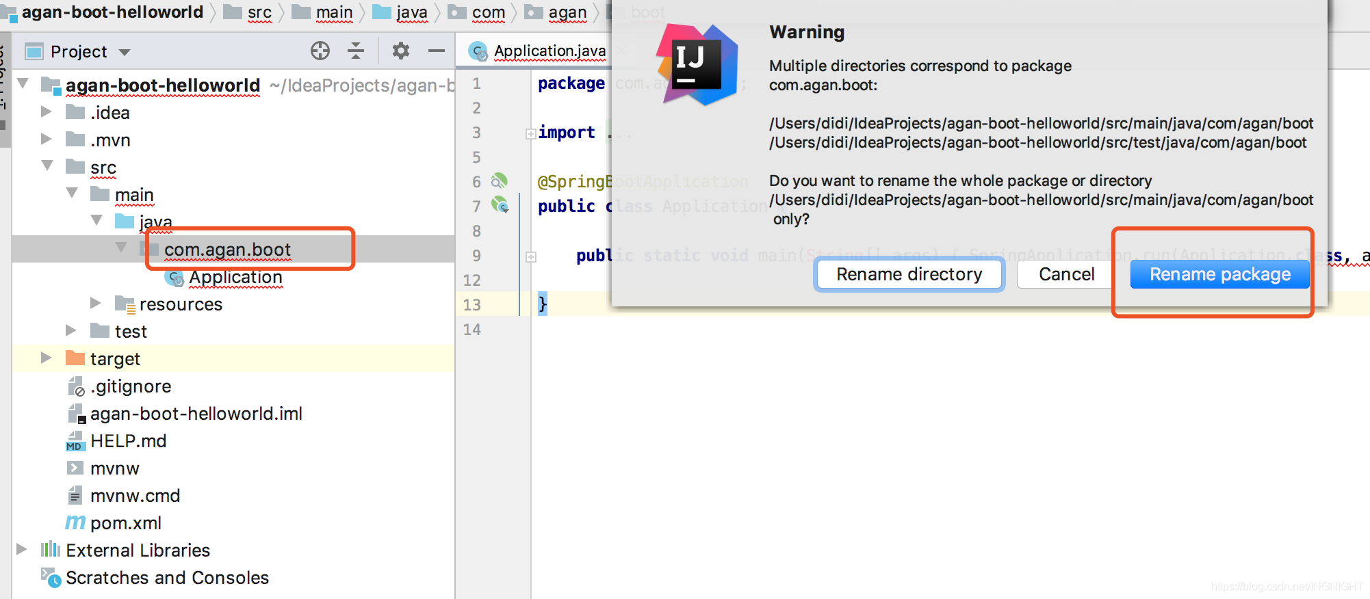Click the Rename package button
The image size is (1370, 599).
(1219, 274)
